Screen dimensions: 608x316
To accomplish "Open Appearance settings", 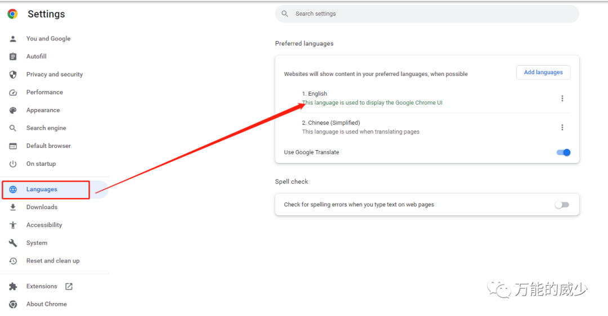I will [x=43, y=110].
